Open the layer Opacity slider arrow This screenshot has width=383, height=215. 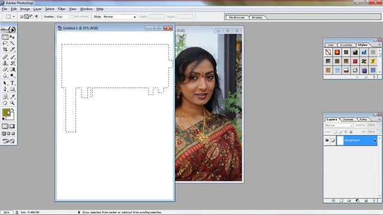(378, 125)
